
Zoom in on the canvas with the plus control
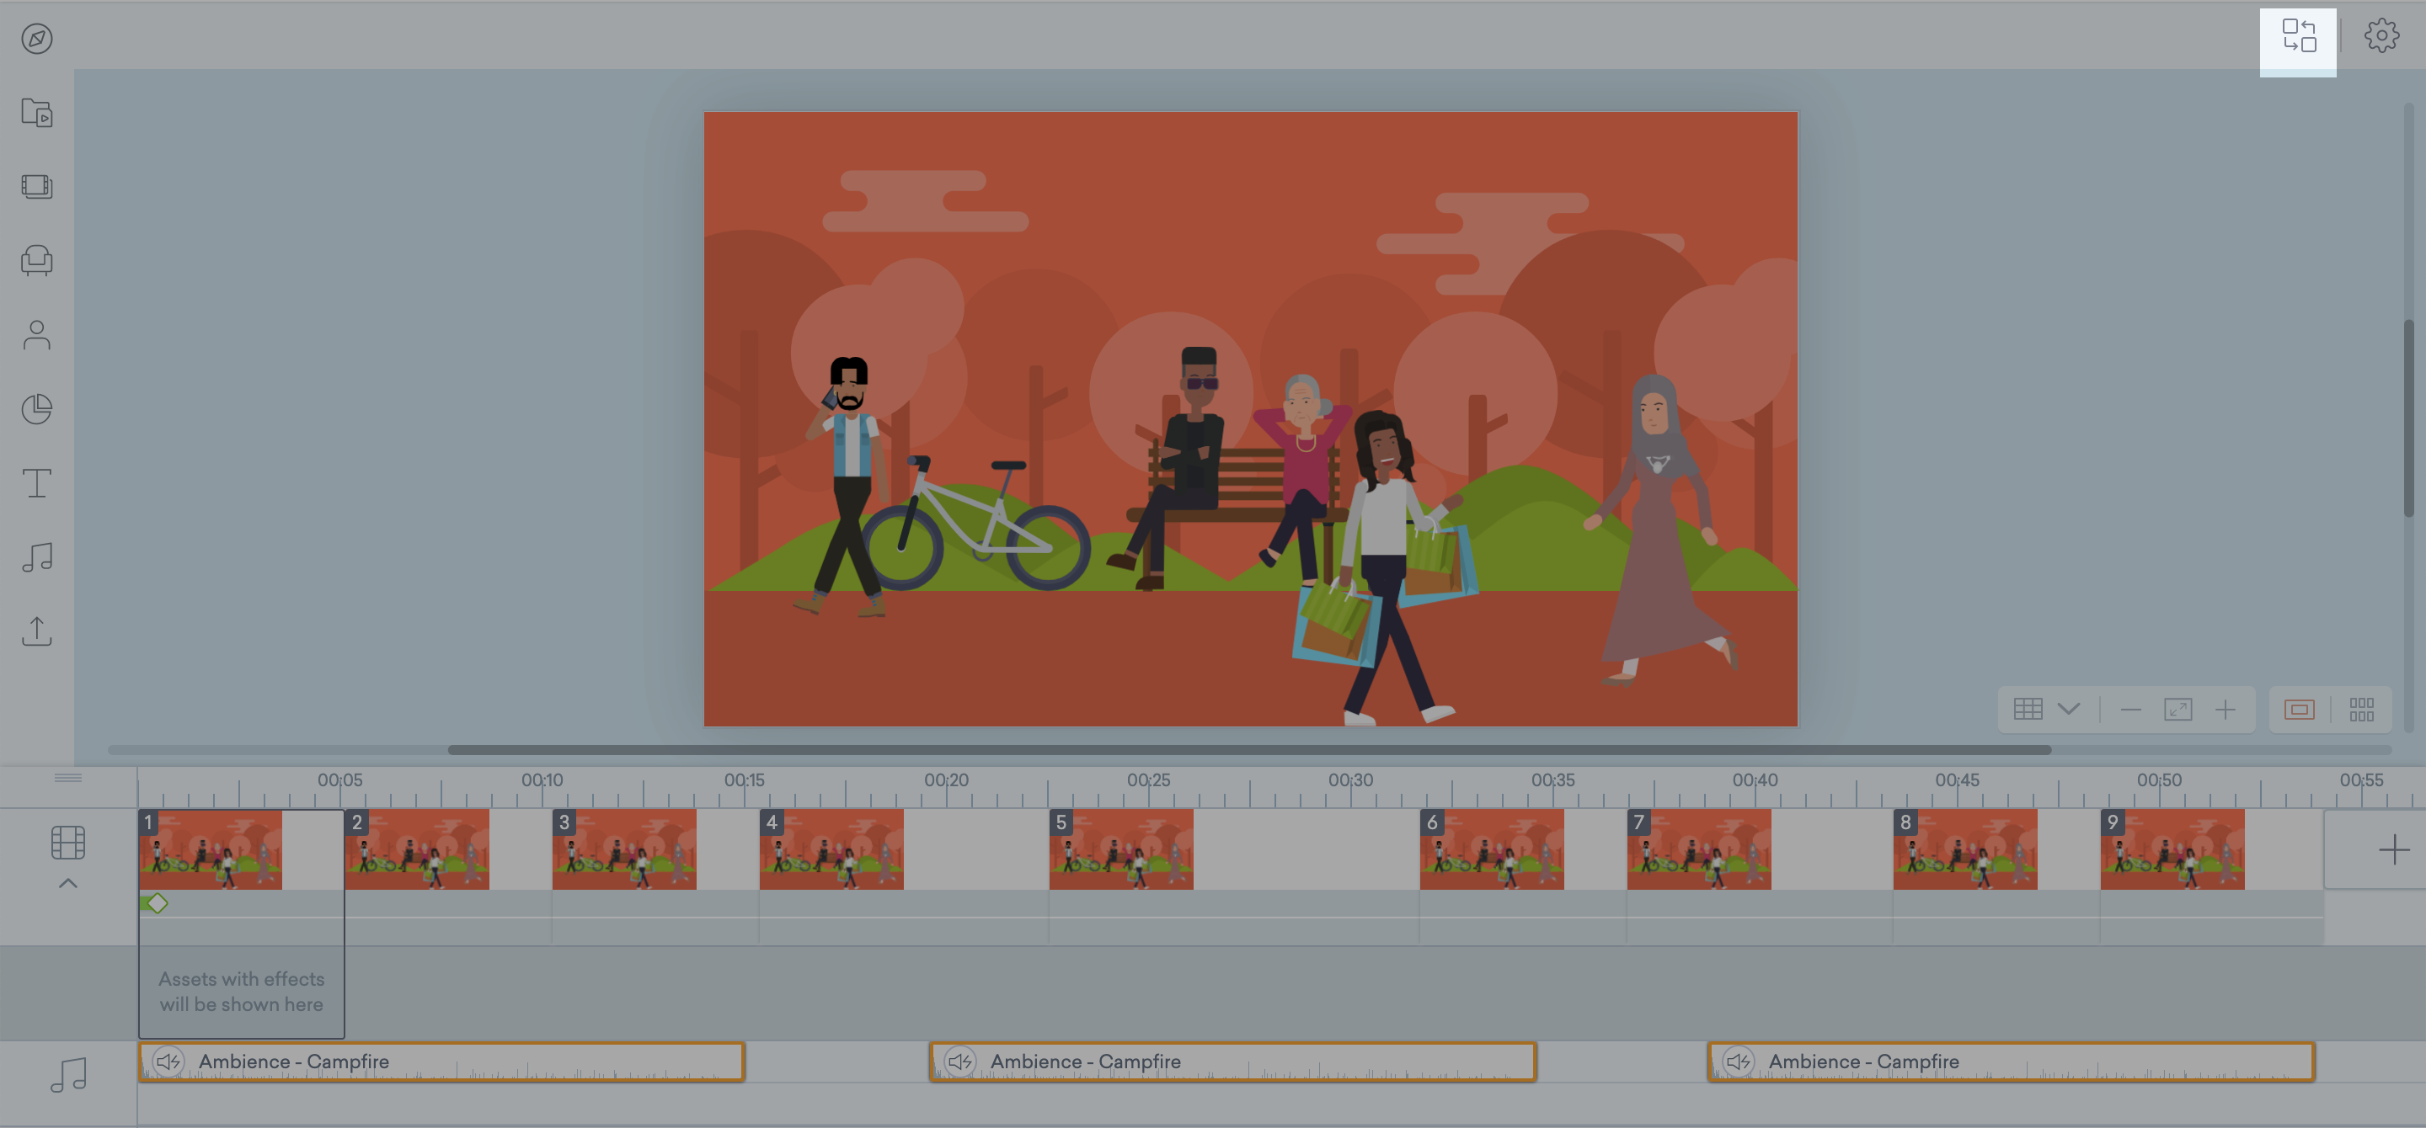click(2226, 709)
